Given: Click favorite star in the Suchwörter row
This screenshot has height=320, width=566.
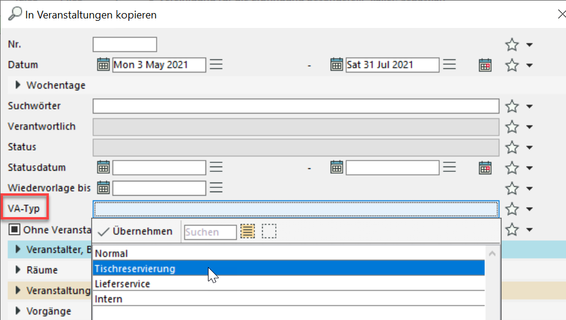Looking at the screenshot, I should [x=512, y=106].
